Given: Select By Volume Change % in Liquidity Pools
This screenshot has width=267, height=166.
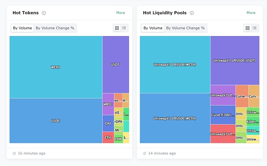Looking at the screenshot, I should pyautogui.click(x=186, y=28).
